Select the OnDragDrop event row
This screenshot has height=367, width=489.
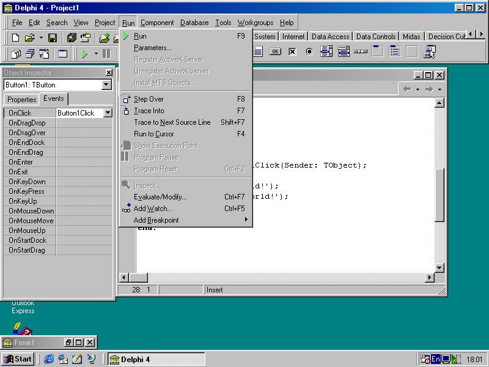coord(58,123)
